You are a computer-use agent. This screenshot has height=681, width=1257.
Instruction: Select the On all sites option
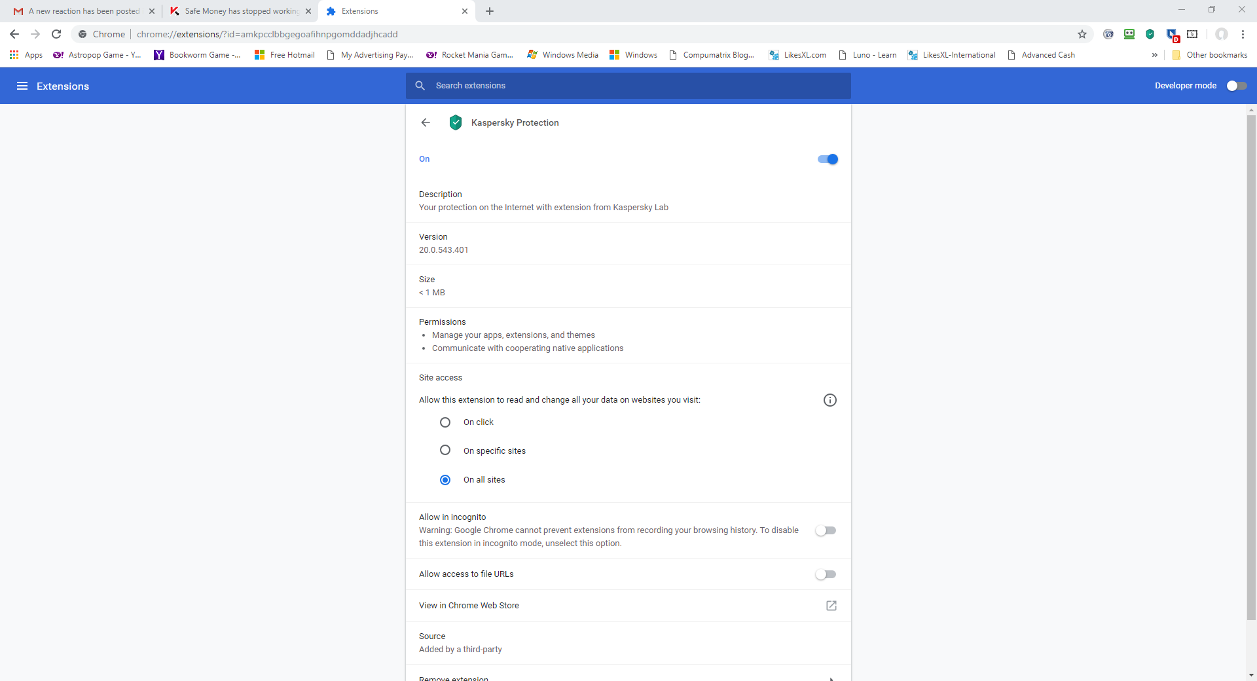[445, 480]
